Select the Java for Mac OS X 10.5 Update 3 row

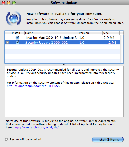point(62,38)
